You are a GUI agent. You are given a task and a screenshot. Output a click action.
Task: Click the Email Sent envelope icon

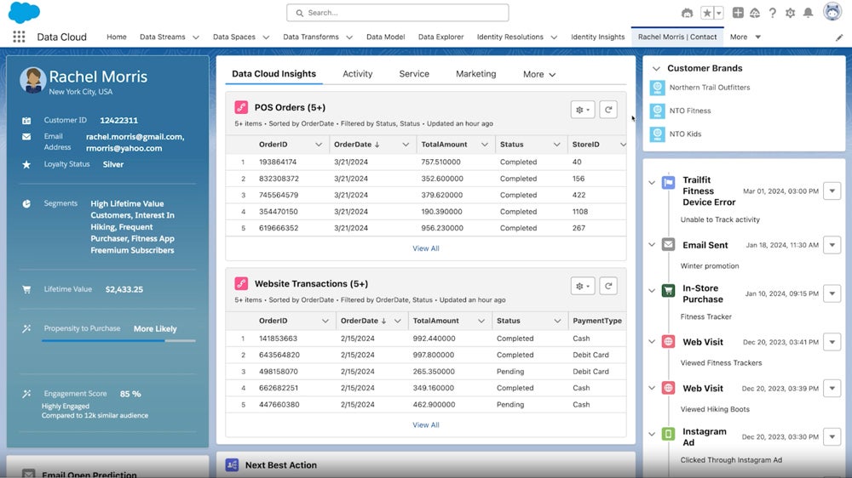[668, 245]
